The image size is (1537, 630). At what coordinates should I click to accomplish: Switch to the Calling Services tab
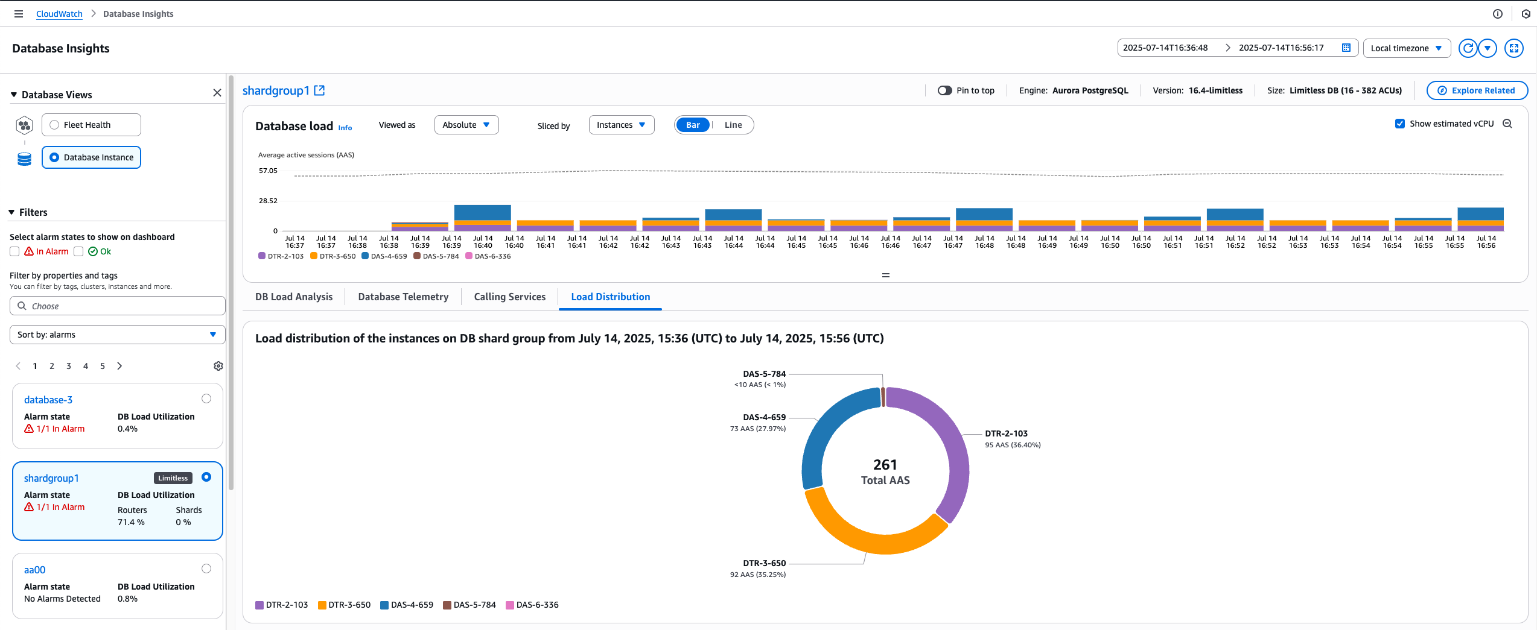coord(509,297)
